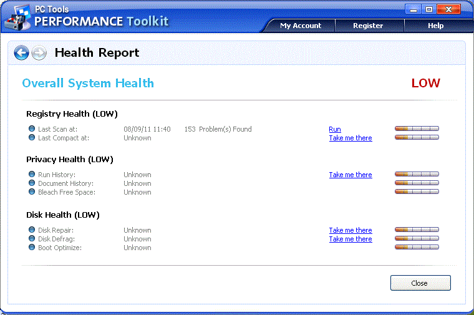Image resolution: width=474 pixels, height=315 pixels.
Task: Close the window with the red X
Action: [448, 9]
